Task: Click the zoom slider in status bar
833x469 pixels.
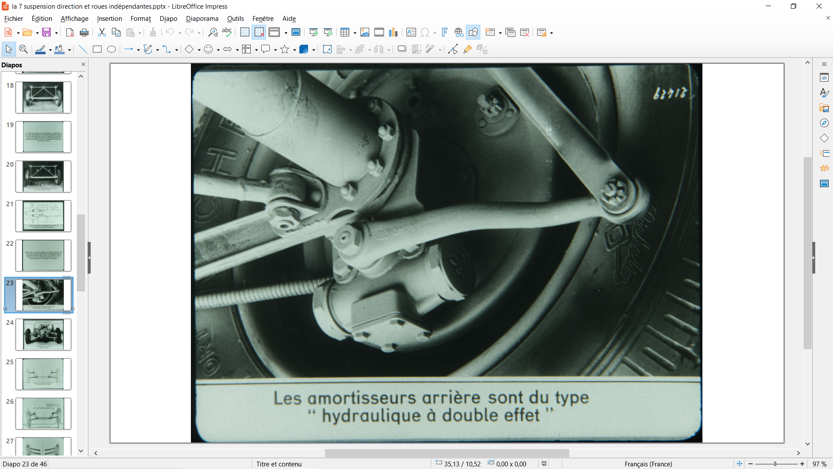Action: (x=776, y=464)
